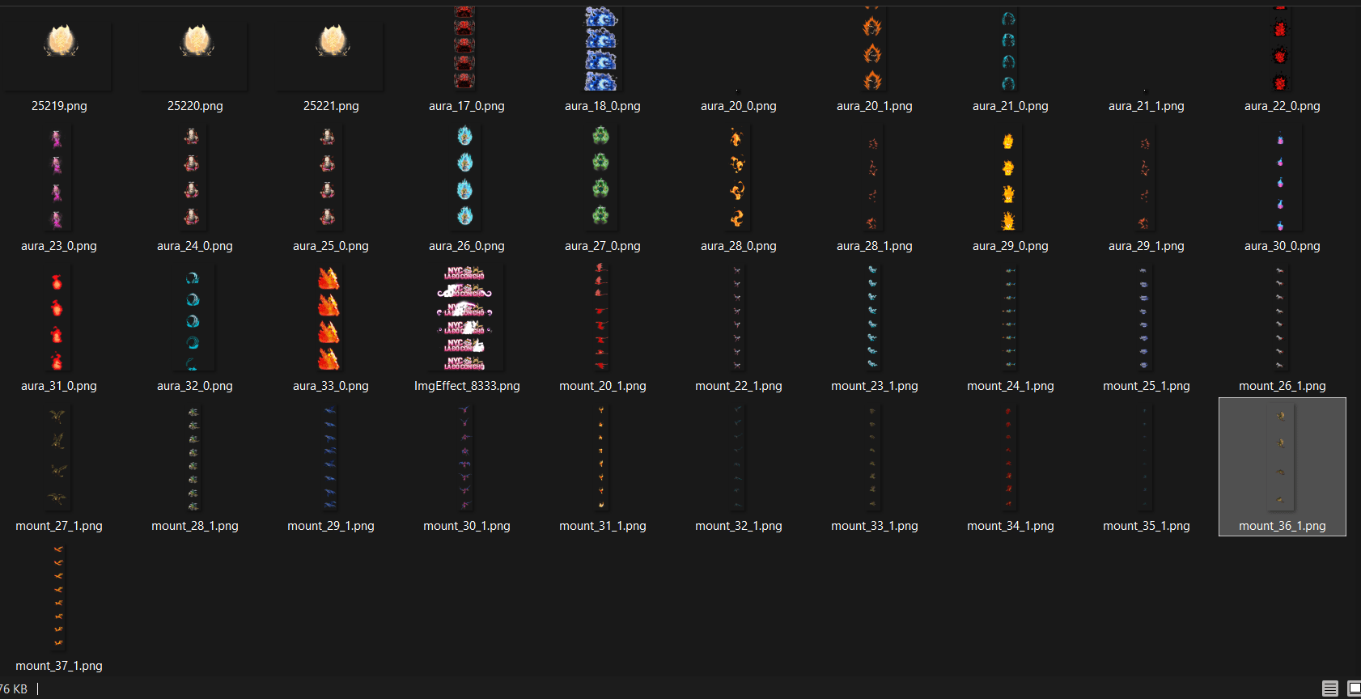Image resolution: width=1361 pixels, height=699 pixels.
Task: Select the aura_22_0.png thumbnail
Action: pos(1280,49)
